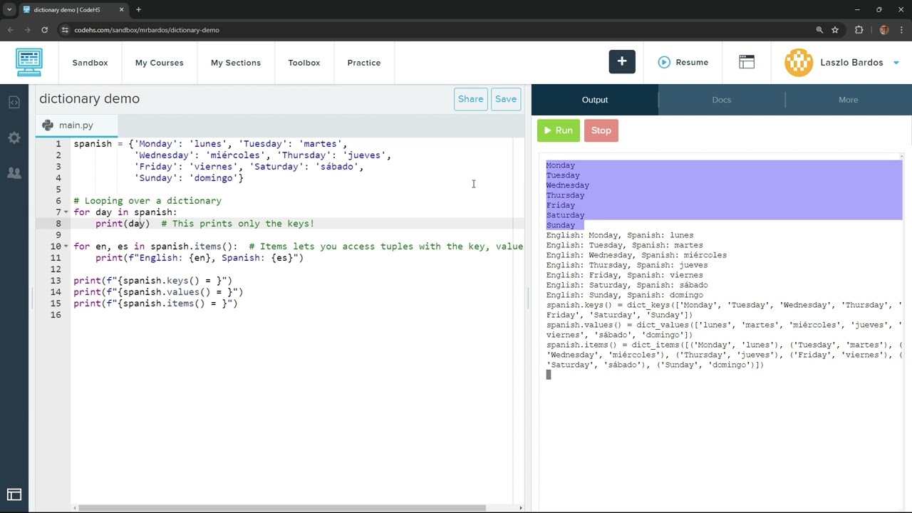Click the browser reload icon
Image resolution: width=912 pixels, height=513 pixels.
pos(44,30)
